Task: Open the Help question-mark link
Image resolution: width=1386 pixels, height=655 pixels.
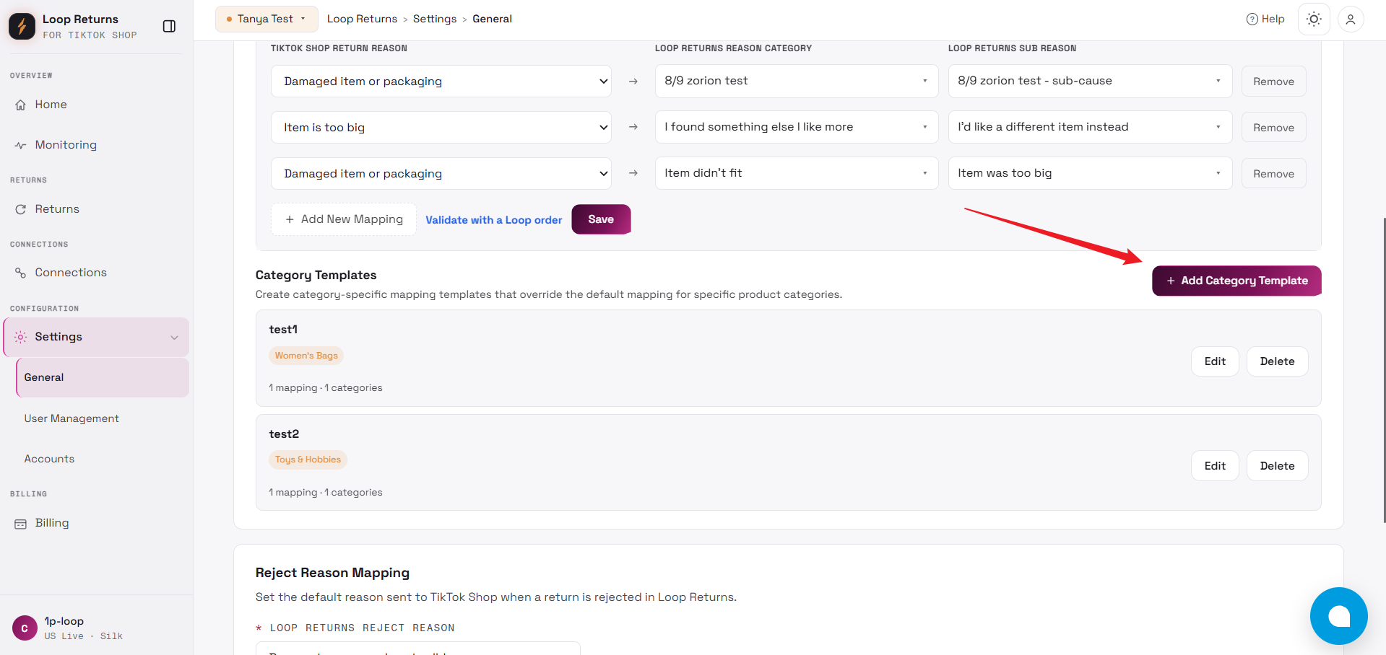Action: coord(1265,19)
